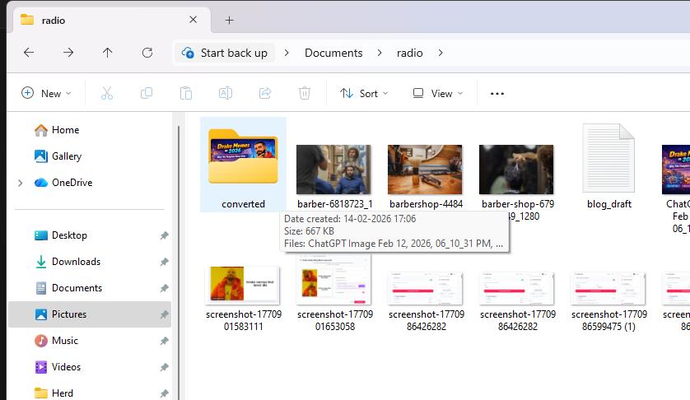690x400 pixels.
Task: Select the converted folder
Action: click(x=244, y=165)
